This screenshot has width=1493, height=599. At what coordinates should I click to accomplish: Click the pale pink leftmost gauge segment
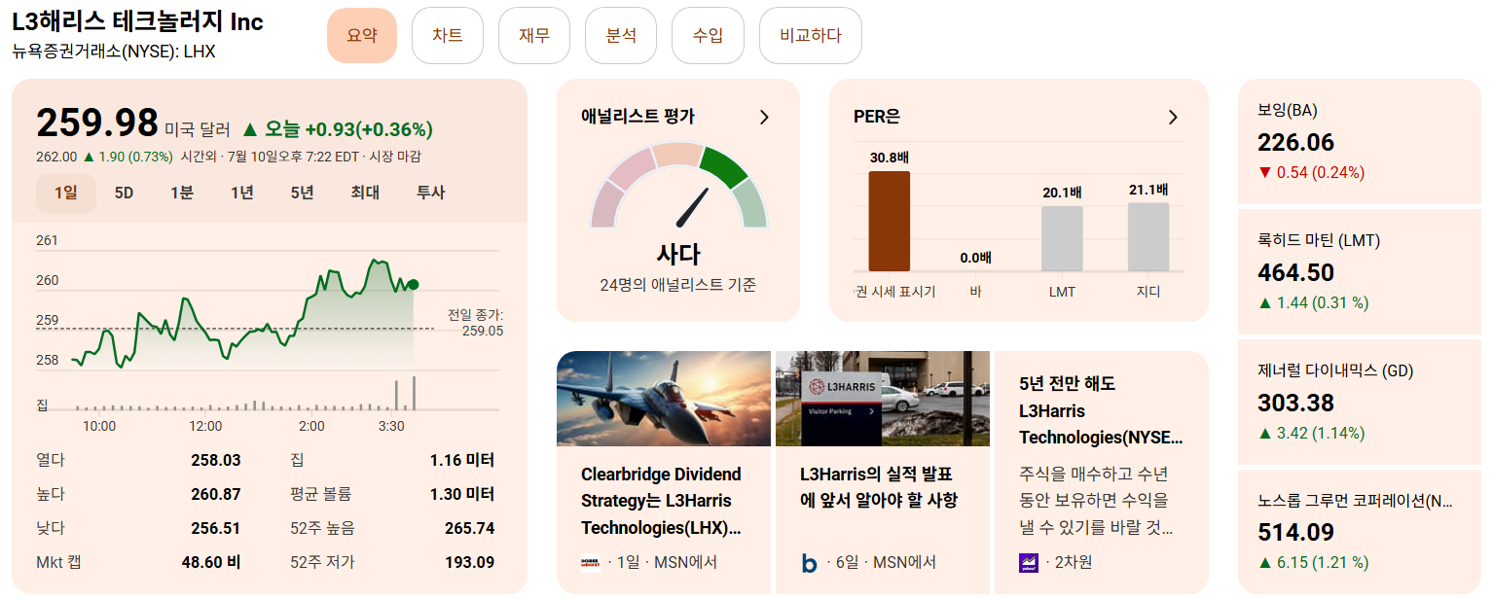(x=605, y=204)
